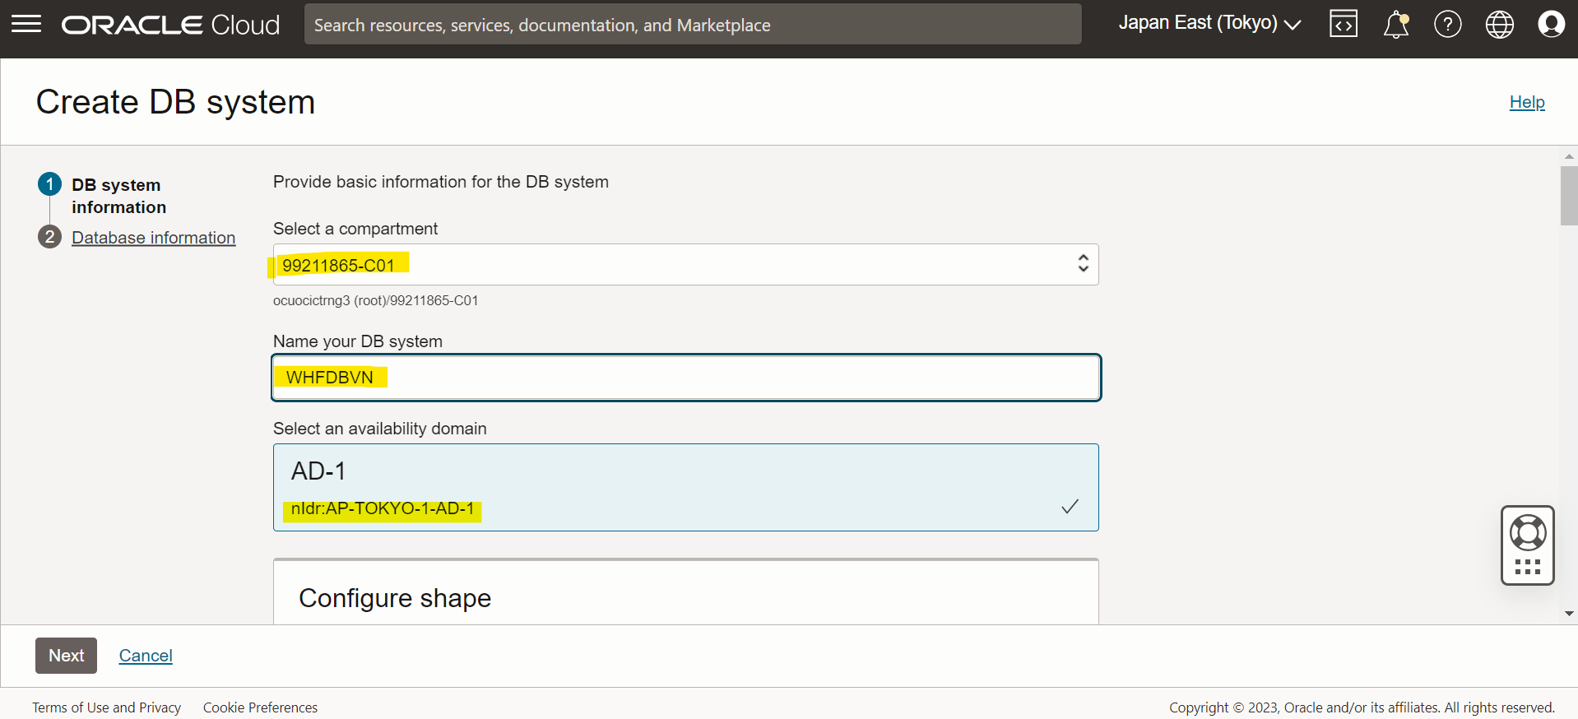
Task: Open Terms of Use and Privacy
Action: 107,707
